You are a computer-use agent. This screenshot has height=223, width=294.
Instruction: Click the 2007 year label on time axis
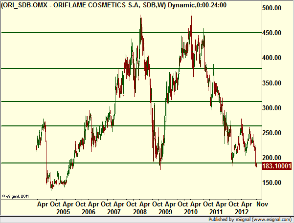(114, 212)
